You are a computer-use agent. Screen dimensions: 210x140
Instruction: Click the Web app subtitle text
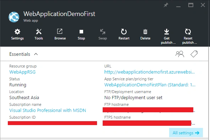click(31, 21)
